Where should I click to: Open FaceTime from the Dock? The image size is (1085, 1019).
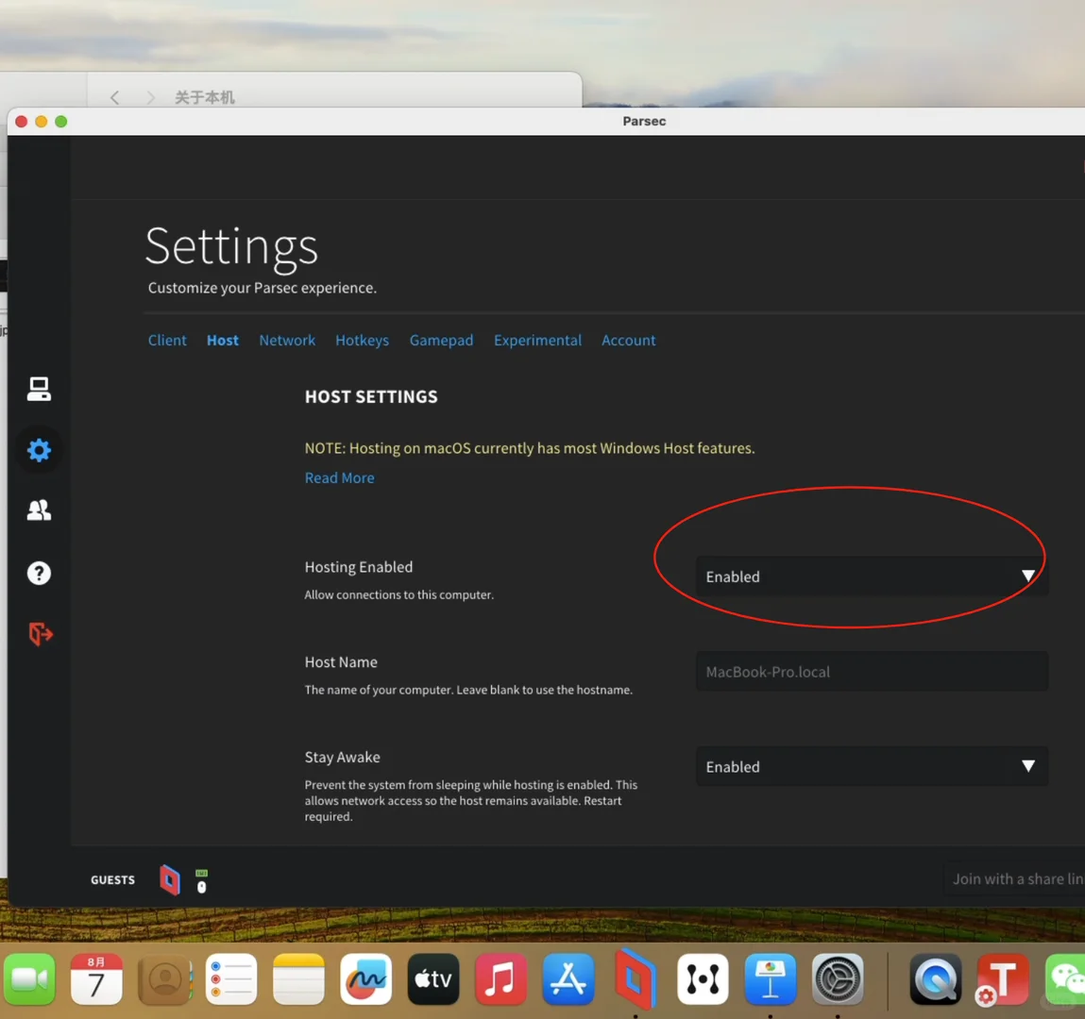point(29,979)
